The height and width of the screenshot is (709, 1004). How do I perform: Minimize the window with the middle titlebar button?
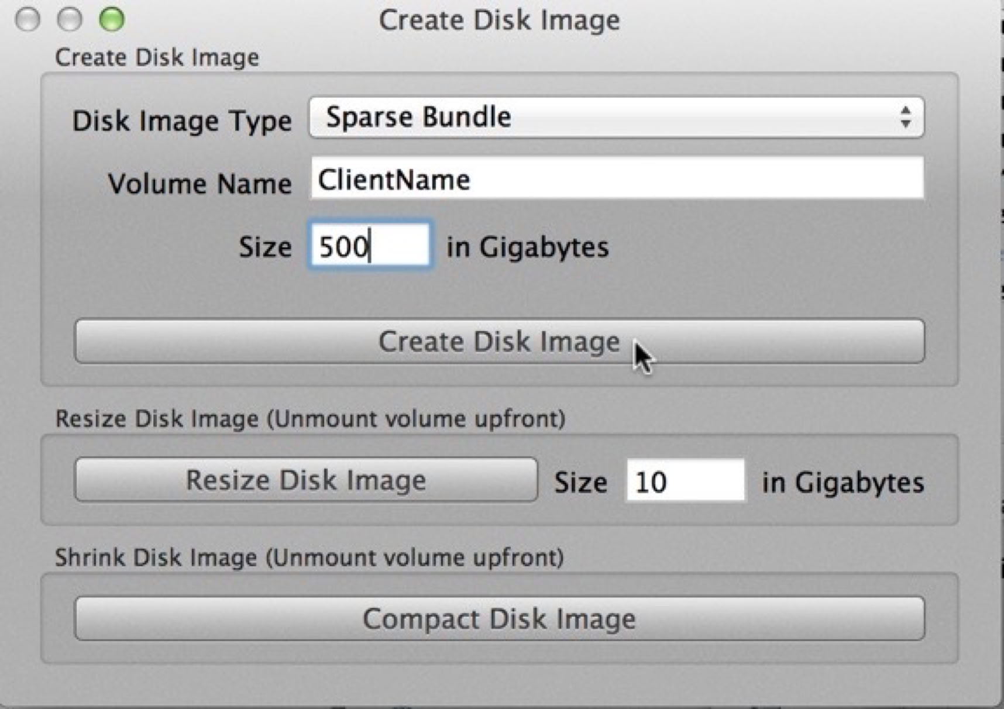[70, 19]
